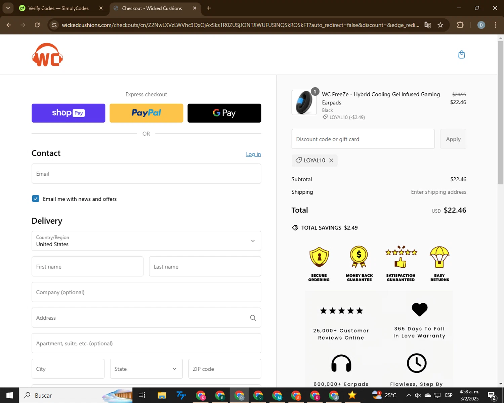Select the Checkout - Wicked Cushions tab

(x=152, y=8)
